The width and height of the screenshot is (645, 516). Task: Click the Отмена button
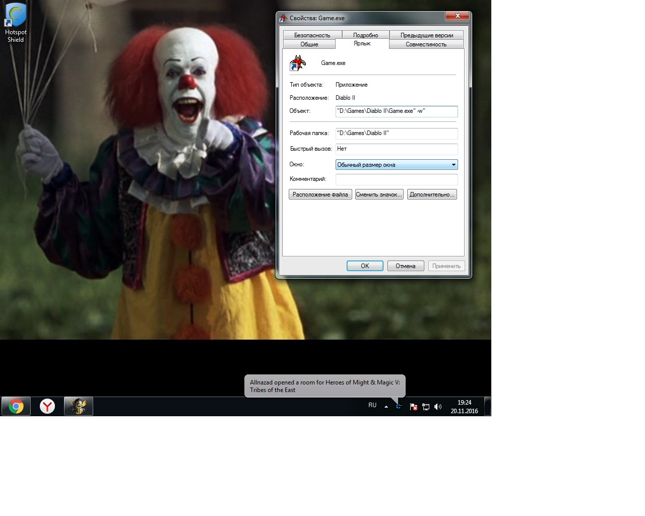click(x=406, y=266)
